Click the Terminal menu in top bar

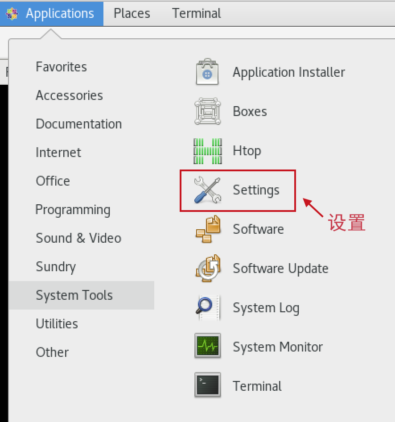(x=197, y=13)
